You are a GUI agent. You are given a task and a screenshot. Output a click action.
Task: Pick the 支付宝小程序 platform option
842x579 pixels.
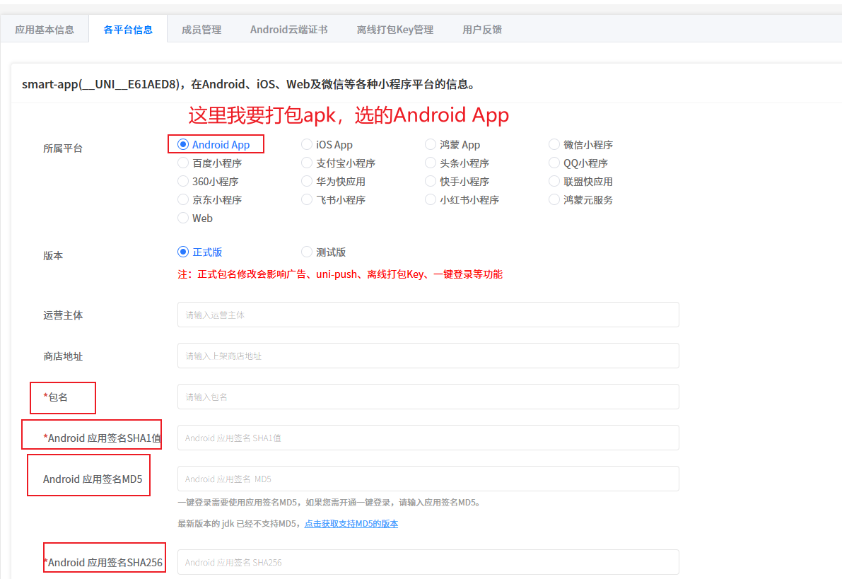[307, 163]
